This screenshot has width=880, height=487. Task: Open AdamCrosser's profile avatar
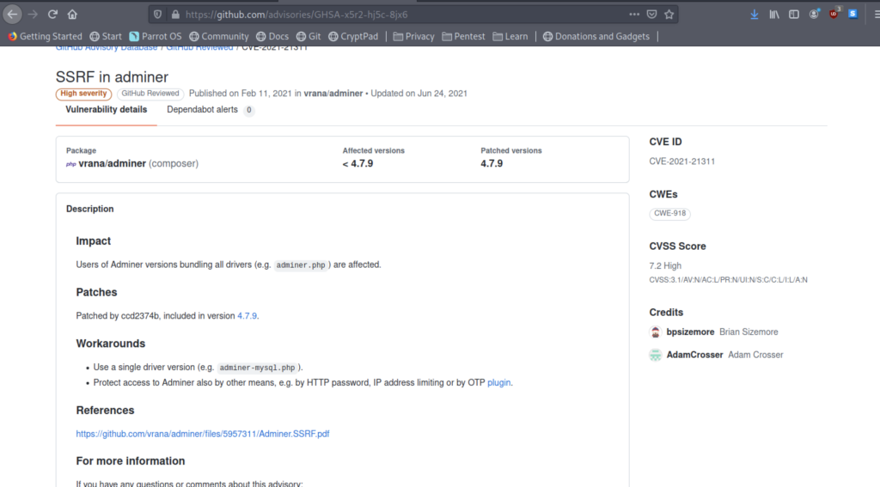(655, 355)
